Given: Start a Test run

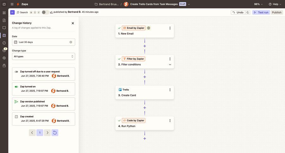Looking at the screenshot, I should pyautogui.click(x=261, y=12).
